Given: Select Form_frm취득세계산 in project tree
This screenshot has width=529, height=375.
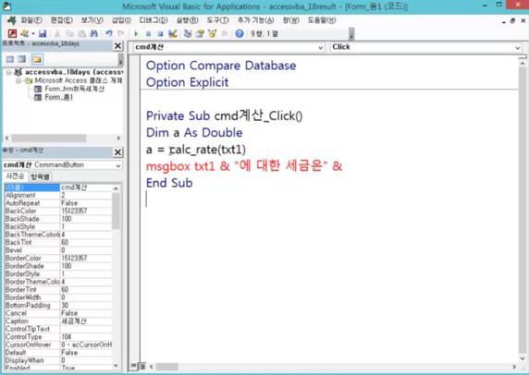Looking at the screenshot, I should [70, 89].
